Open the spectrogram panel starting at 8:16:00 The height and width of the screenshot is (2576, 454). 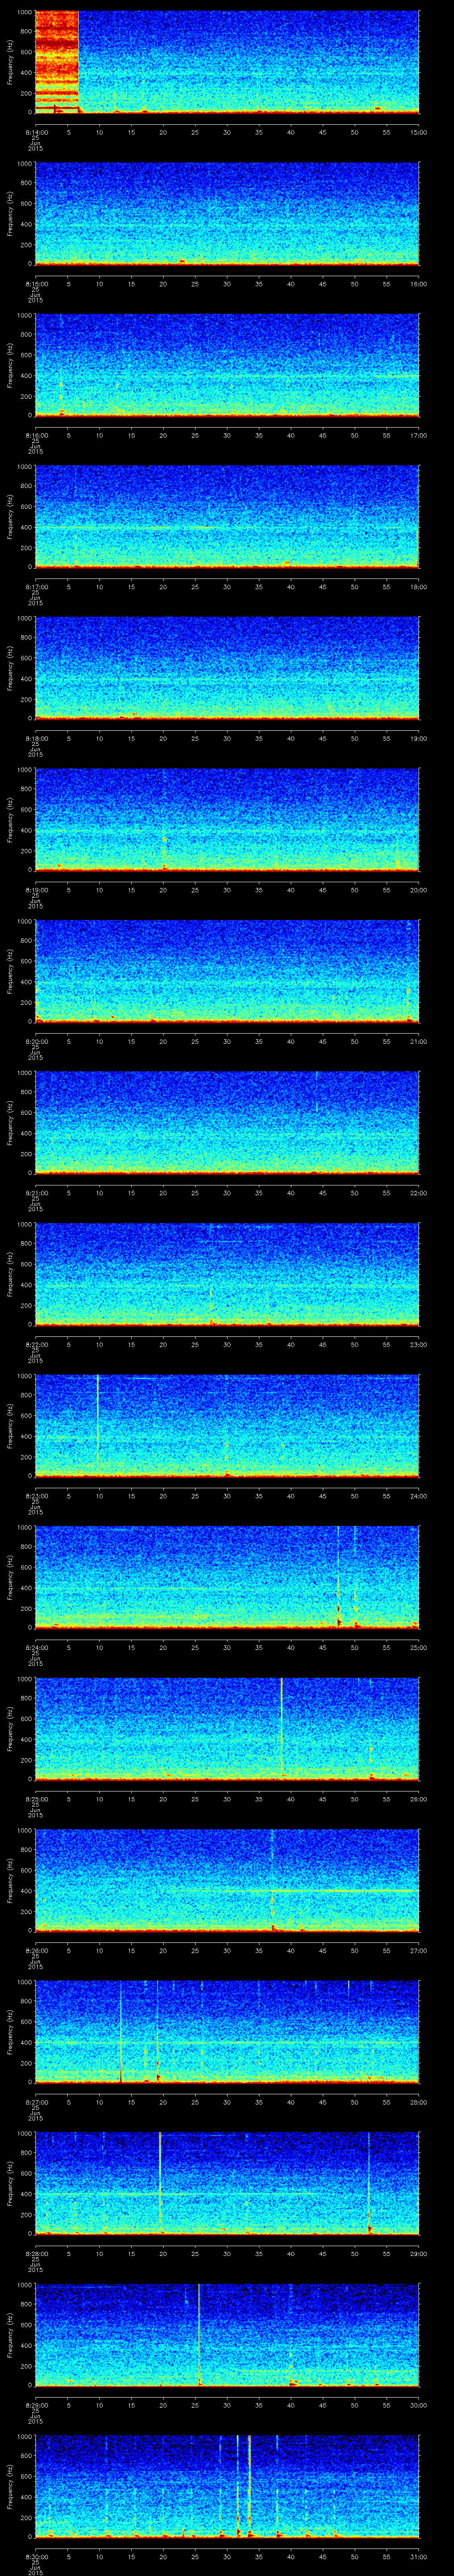coord(227,365)
